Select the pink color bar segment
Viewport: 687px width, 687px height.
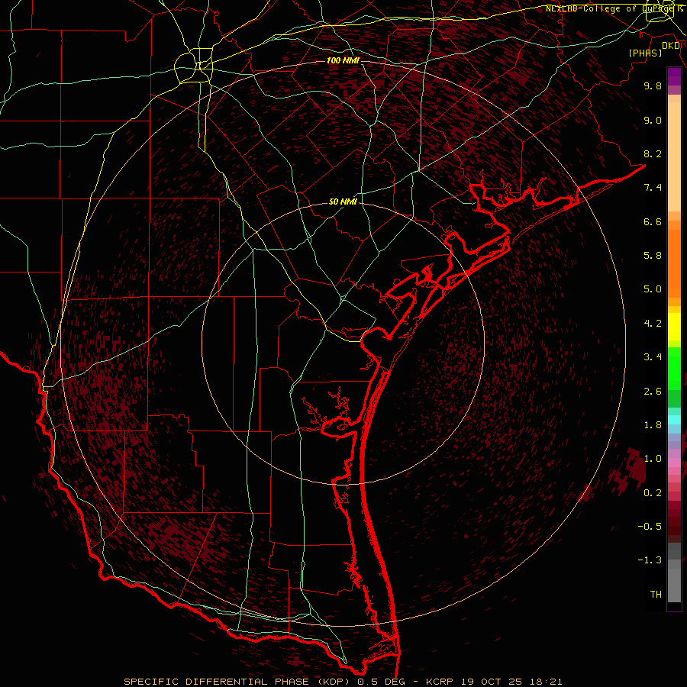point(674,463)
